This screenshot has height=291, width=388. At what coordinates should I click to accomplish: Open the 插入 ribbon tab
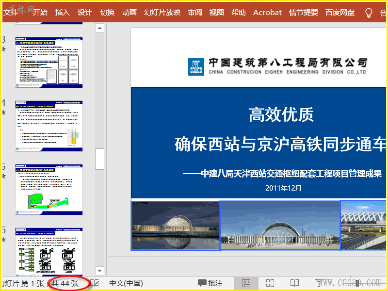[x=63, y=13]
